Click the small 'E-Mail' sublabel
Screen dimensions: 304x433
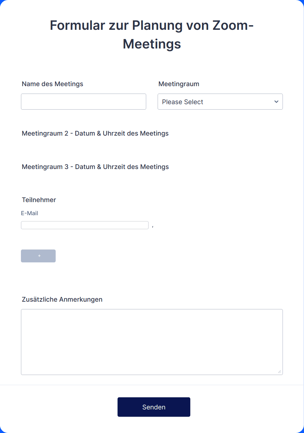(29, 213)
